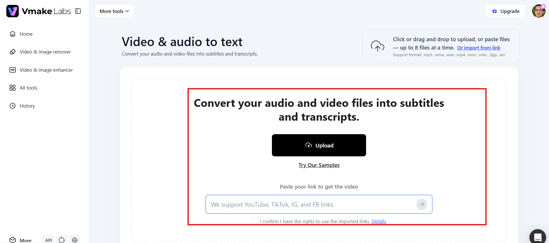
Task: Click Or import from link
Action: (479, 48)
